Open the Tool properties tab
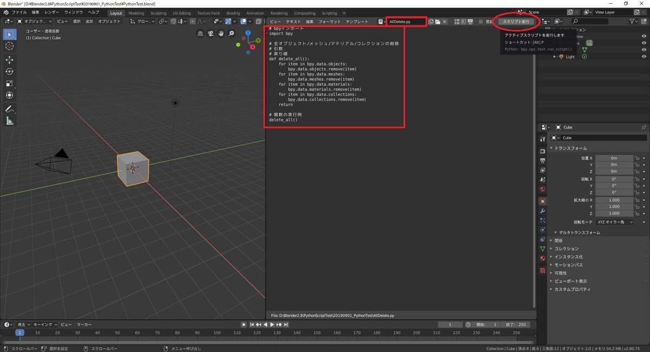The height and width of the screenshot is (352, 650). [543, 139]
